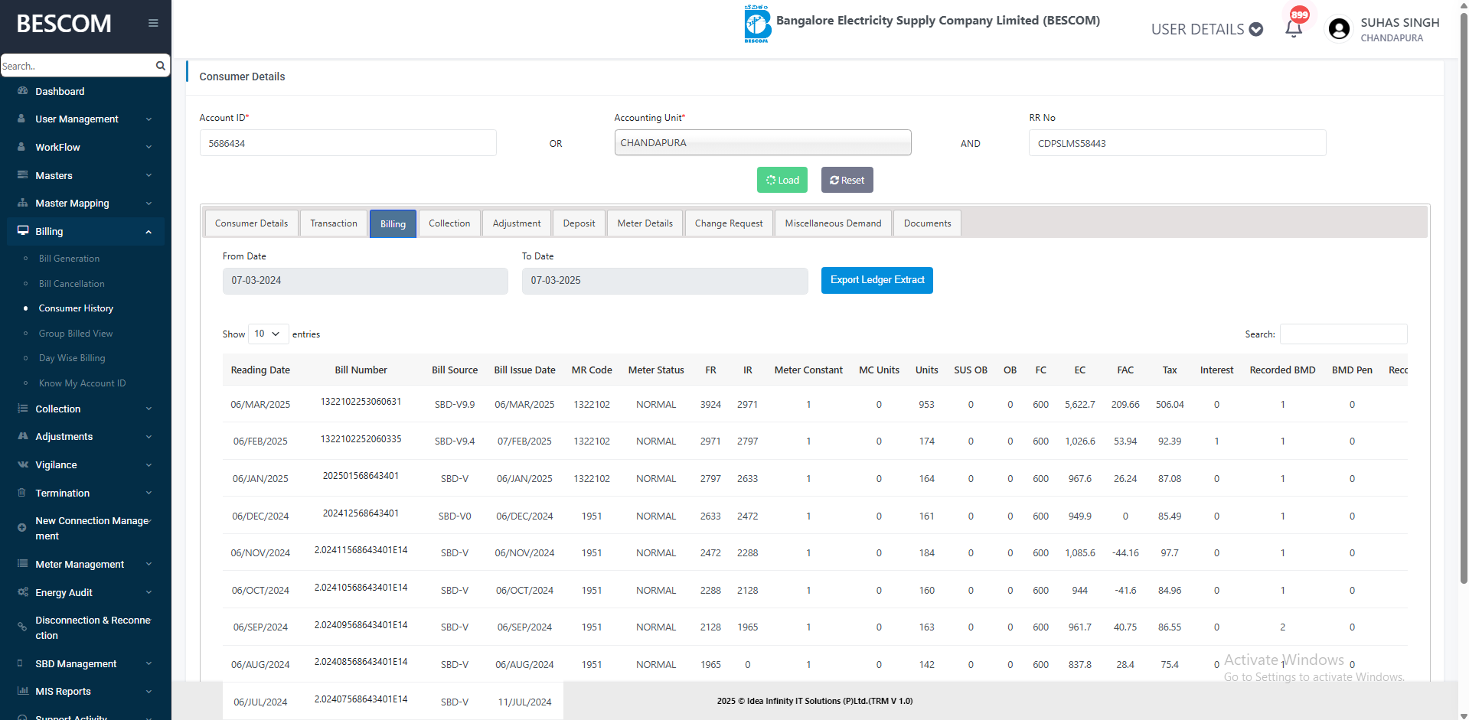Image resolution: width=1469 pixels, height=720 pixels.
Task: Click the From Date field
Action: (365, 281)
